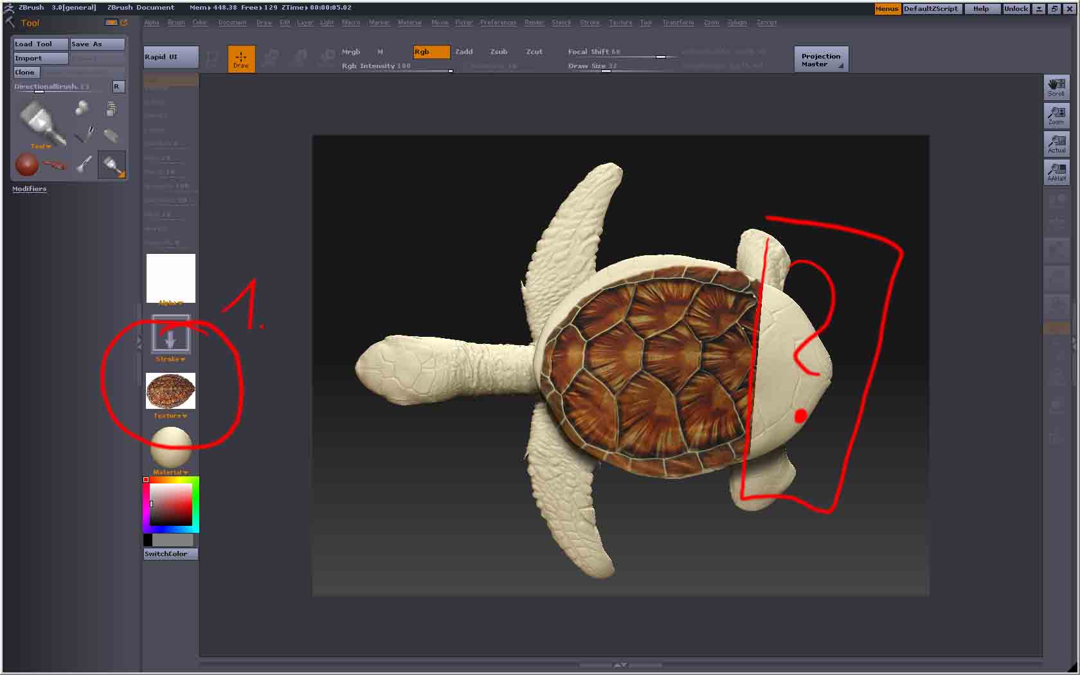Click the AAHalf view icon
This screenshot has width=1080, height=675.
tap(1056, 172)
